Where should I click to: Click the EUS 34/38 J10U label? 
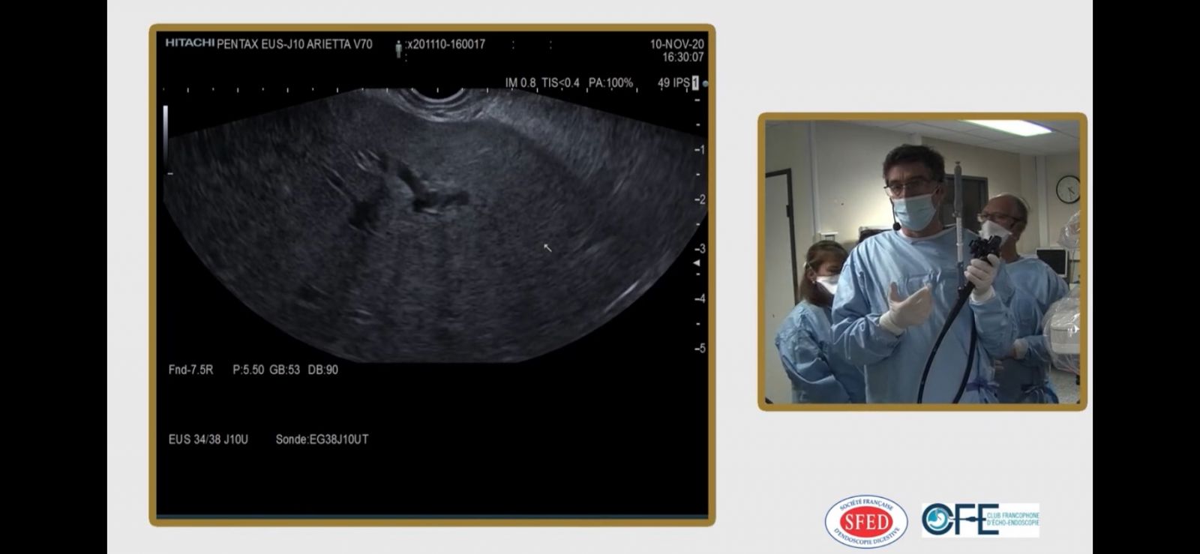point(208,439)
